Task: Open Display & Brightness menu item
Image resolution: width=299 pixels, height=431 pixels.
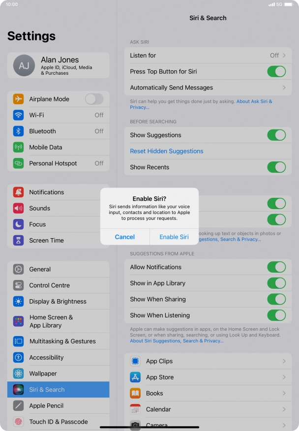Action: click(x=58, y=301)
